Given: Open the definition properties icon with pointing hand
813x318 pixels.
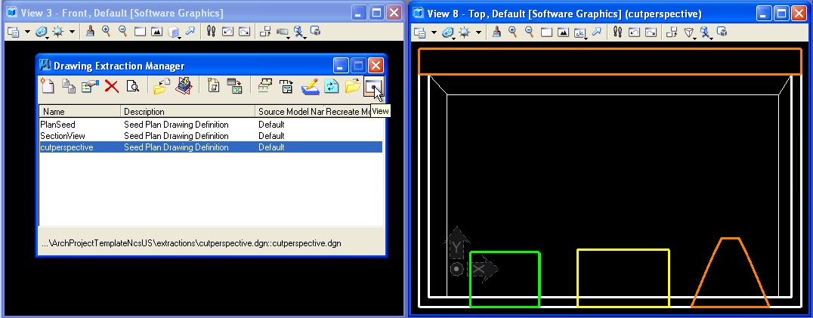Looking at the screenshot, I should pos(90,85).
